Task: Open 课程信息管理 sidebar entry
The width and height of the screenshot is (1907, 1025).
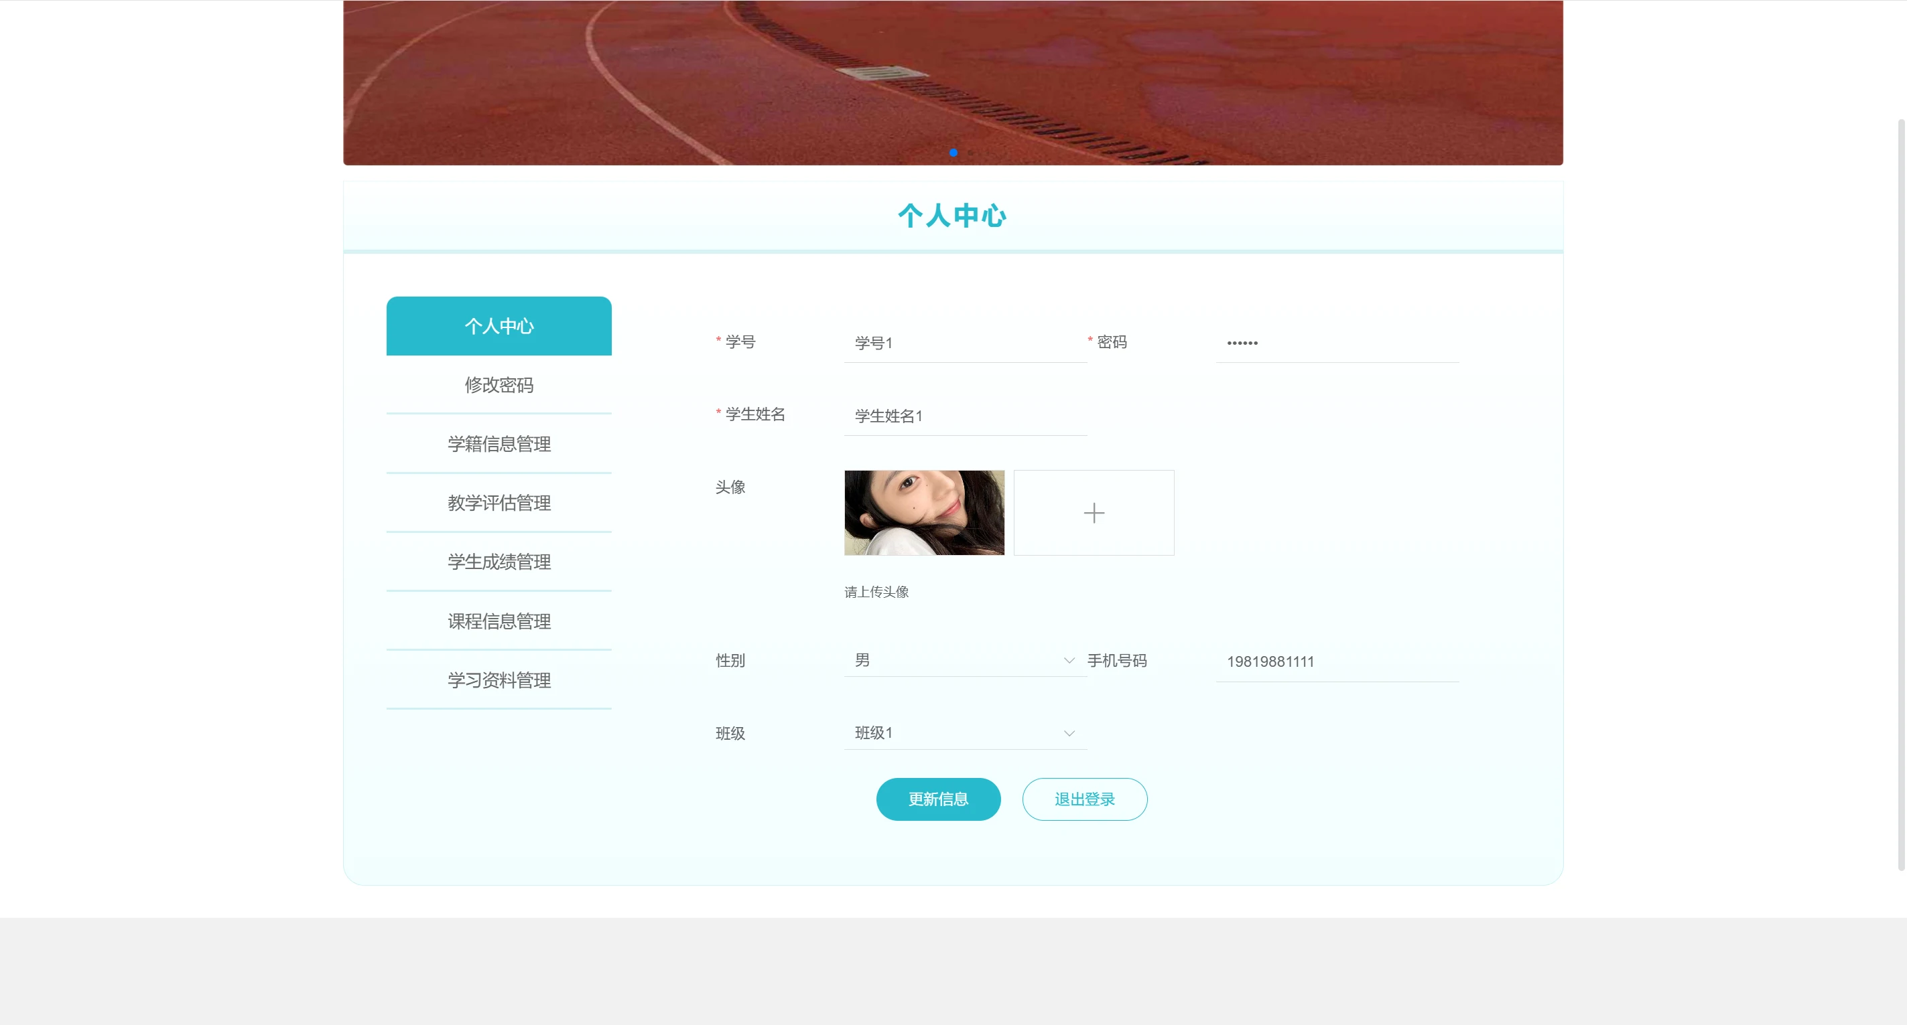Action: tap(499, 621)
